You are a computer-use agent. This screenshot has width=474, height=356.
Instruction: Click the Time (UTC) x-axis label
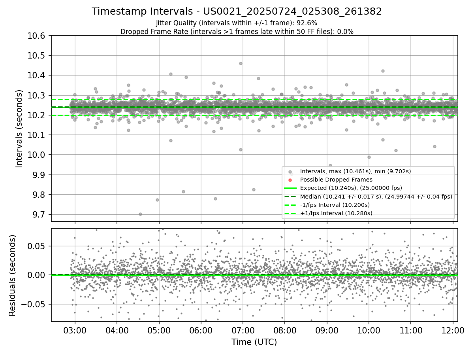tap(254, 342)
